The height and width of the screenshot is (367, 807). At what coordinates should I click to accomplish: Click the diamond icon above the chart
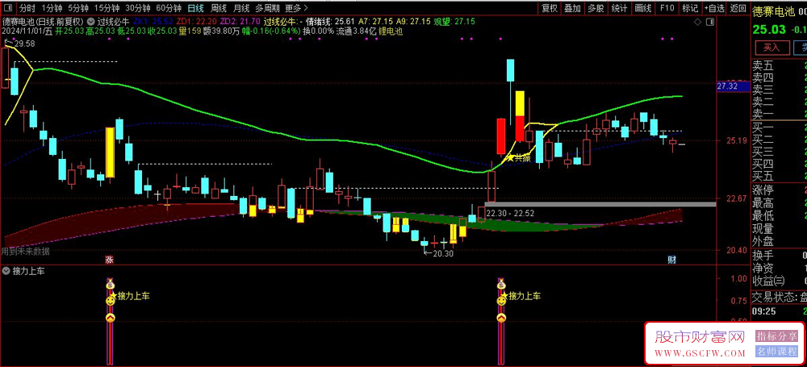pos(698,22)
